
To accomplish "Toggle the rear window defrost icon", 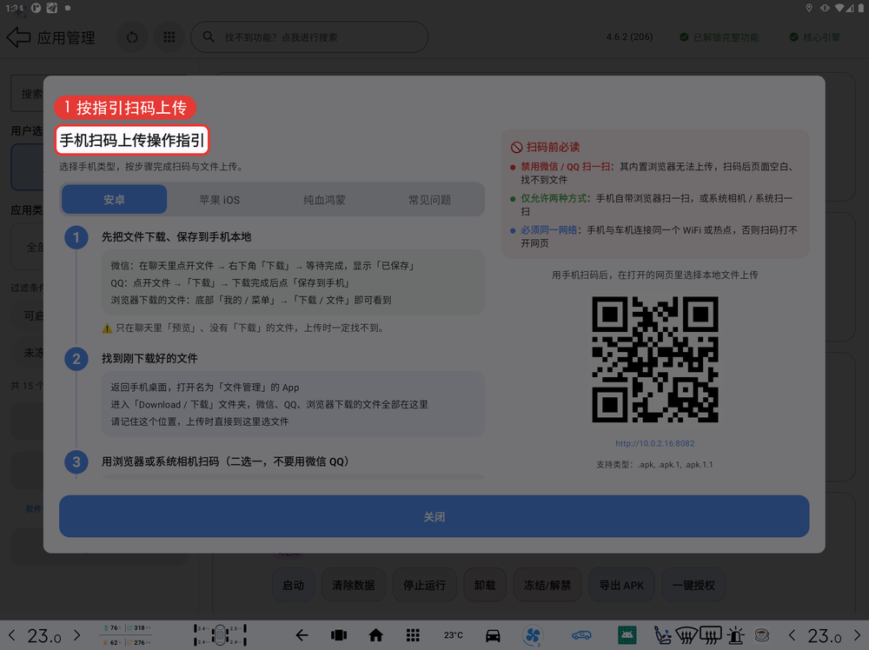I will pyautogui.click(x=711, y=635).
